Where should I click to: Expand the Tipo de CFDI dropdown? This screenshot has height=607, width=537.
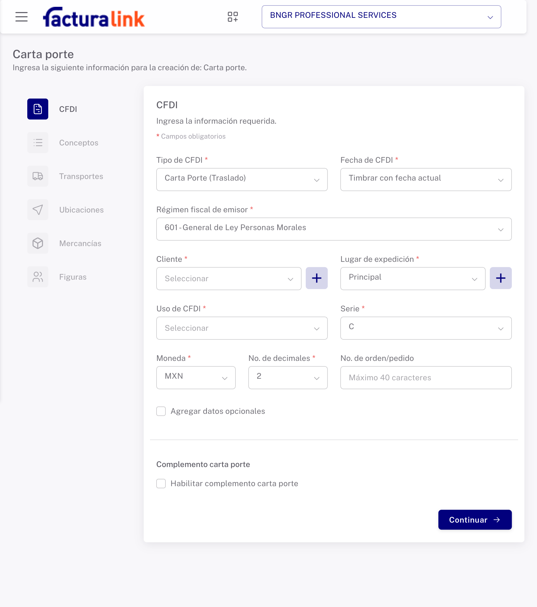[241, 180]
